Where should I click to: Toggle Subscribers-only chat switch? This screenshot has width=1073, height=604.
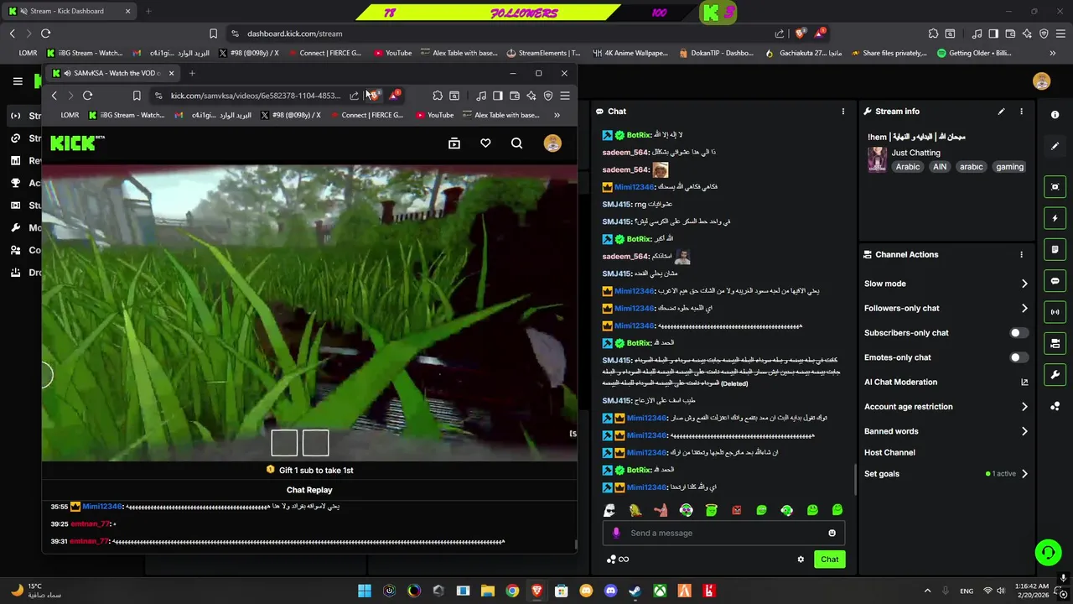point(1017,333)
